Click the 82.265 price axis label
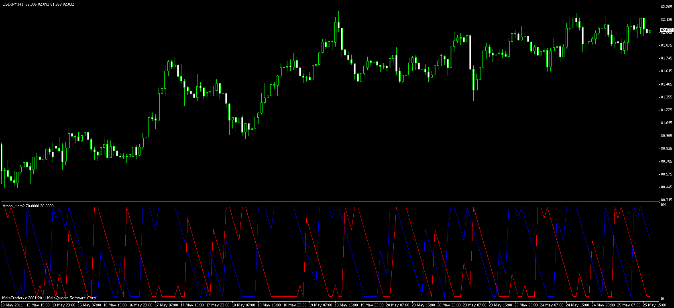Screen dimensions: 674x308 [666, 6]
